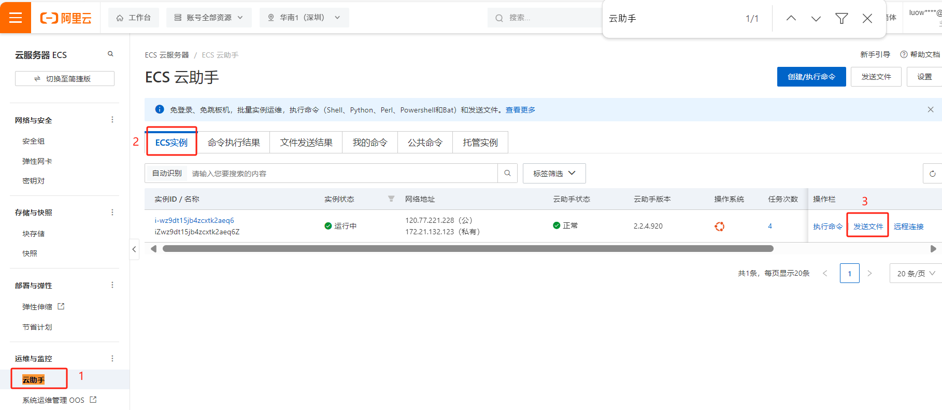The height and width of the screenshot is (410, 942).
Task: Open the orange hamburger main menu
Action: tap(16, 18)
